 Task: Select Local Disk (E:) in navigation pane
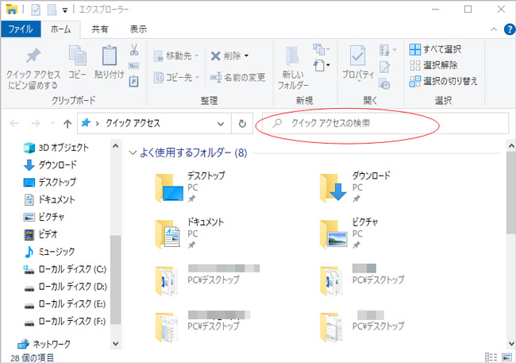tap(65, 303)
